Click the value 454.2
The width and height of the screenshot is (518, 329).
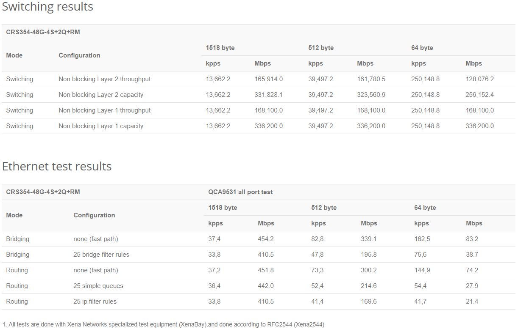[266, 239]
